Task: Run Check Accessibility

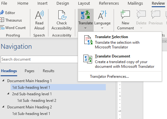Action: [62, 20]
